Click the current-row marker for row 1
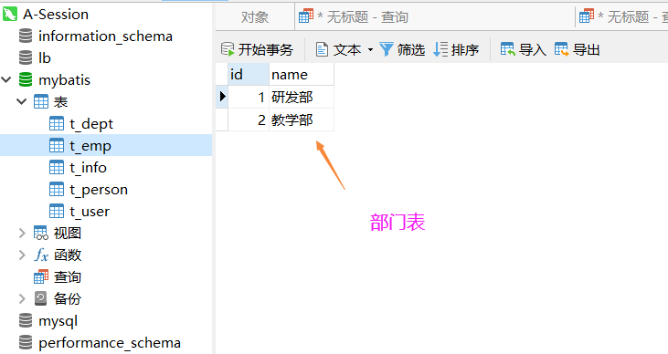 coord(221,97)
